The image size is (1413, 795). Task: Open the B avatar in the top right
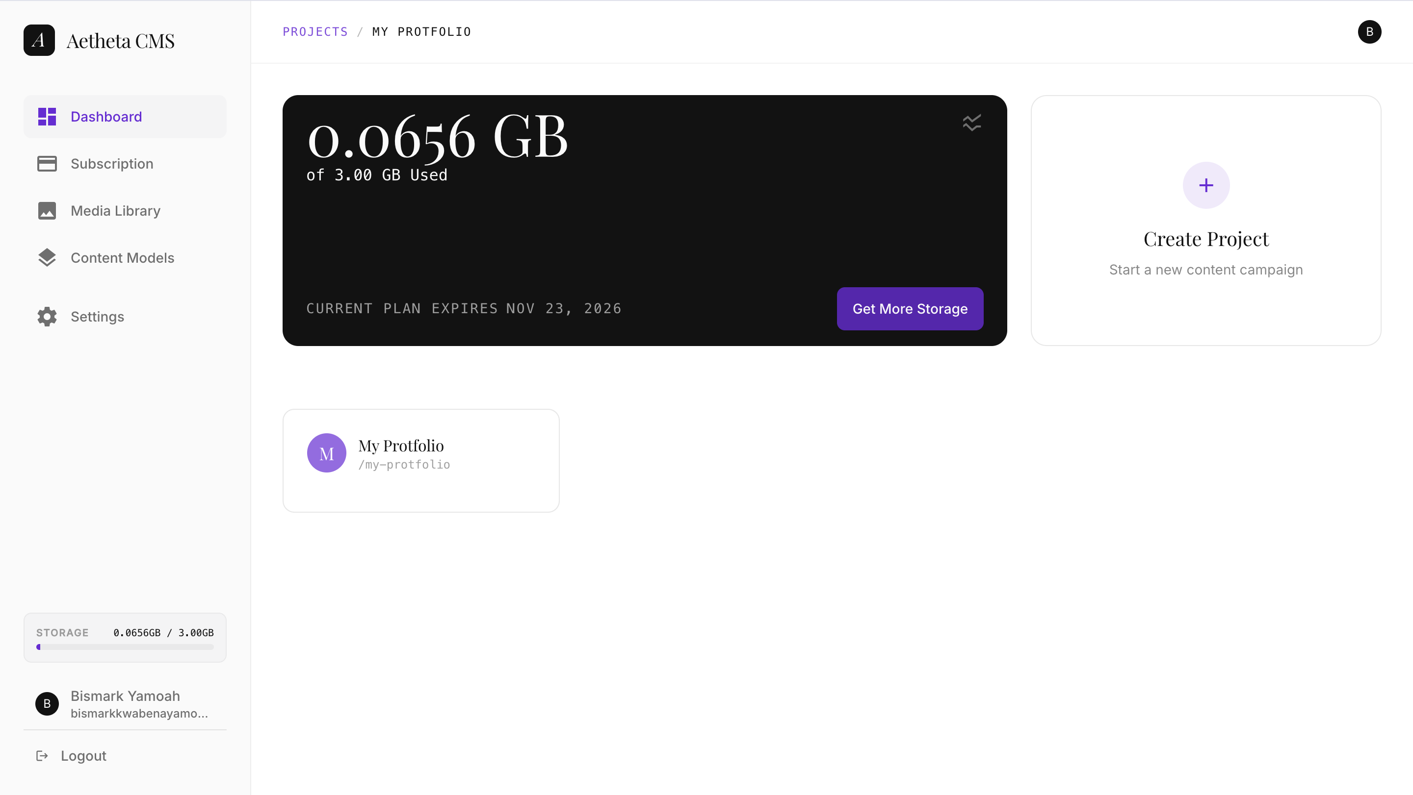point(1370,31)
